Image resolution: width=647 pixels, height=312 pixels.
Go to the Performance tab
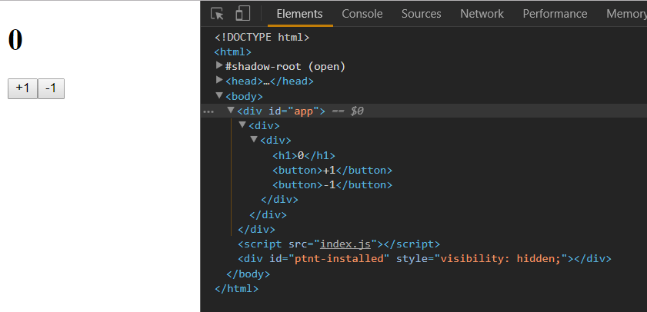coord(555,14)
